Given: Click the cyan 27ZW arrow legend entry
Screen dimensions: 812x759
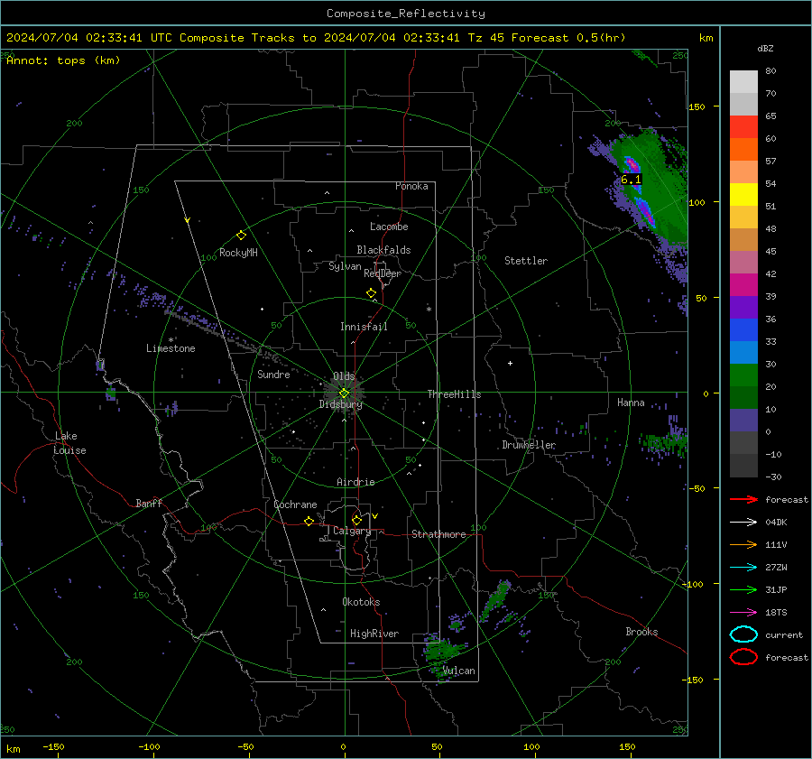Looking at the screenshot, I should (x=743, y=568).
